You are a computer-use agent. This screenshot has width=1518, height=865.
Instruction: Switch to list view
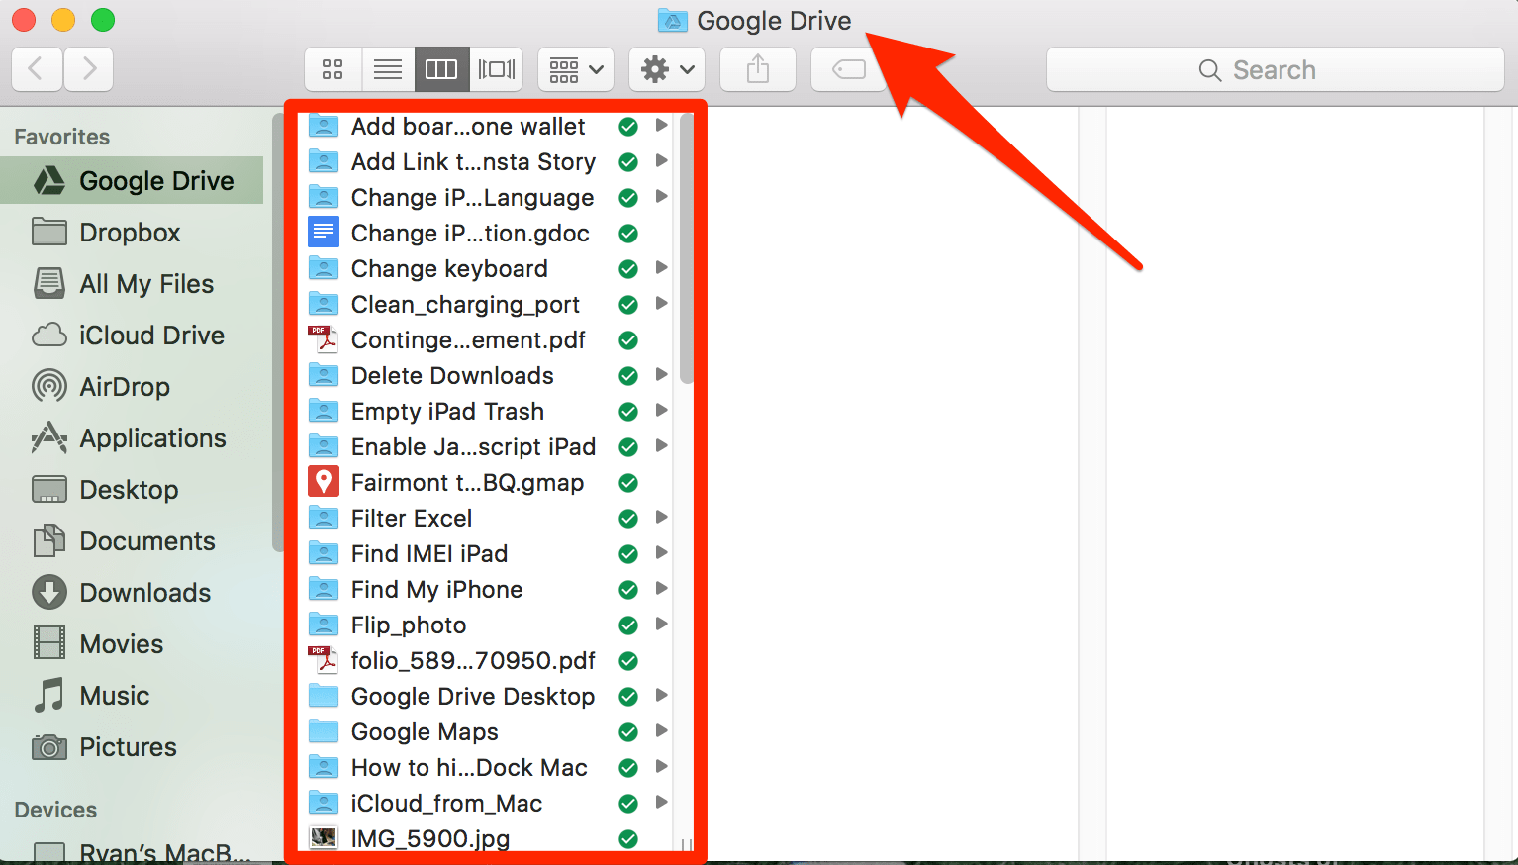tap(388, 69)
